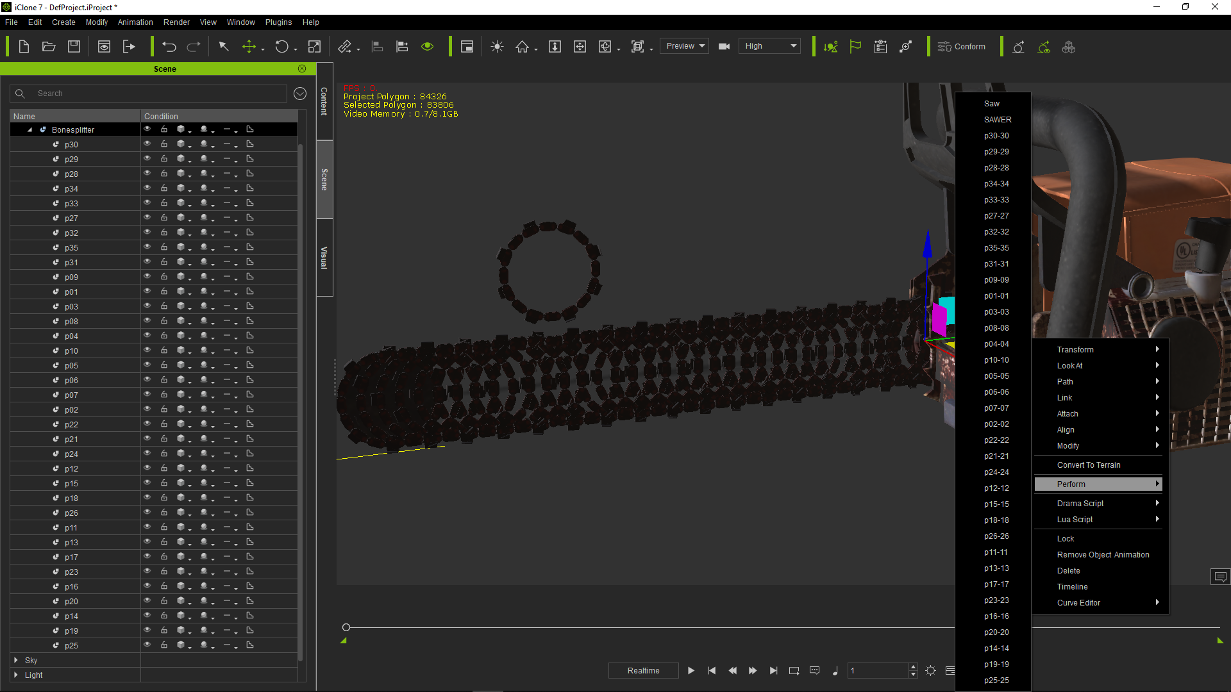1231x692 pixels.
Task: Click the Home view icon
Action: point(523,47)
